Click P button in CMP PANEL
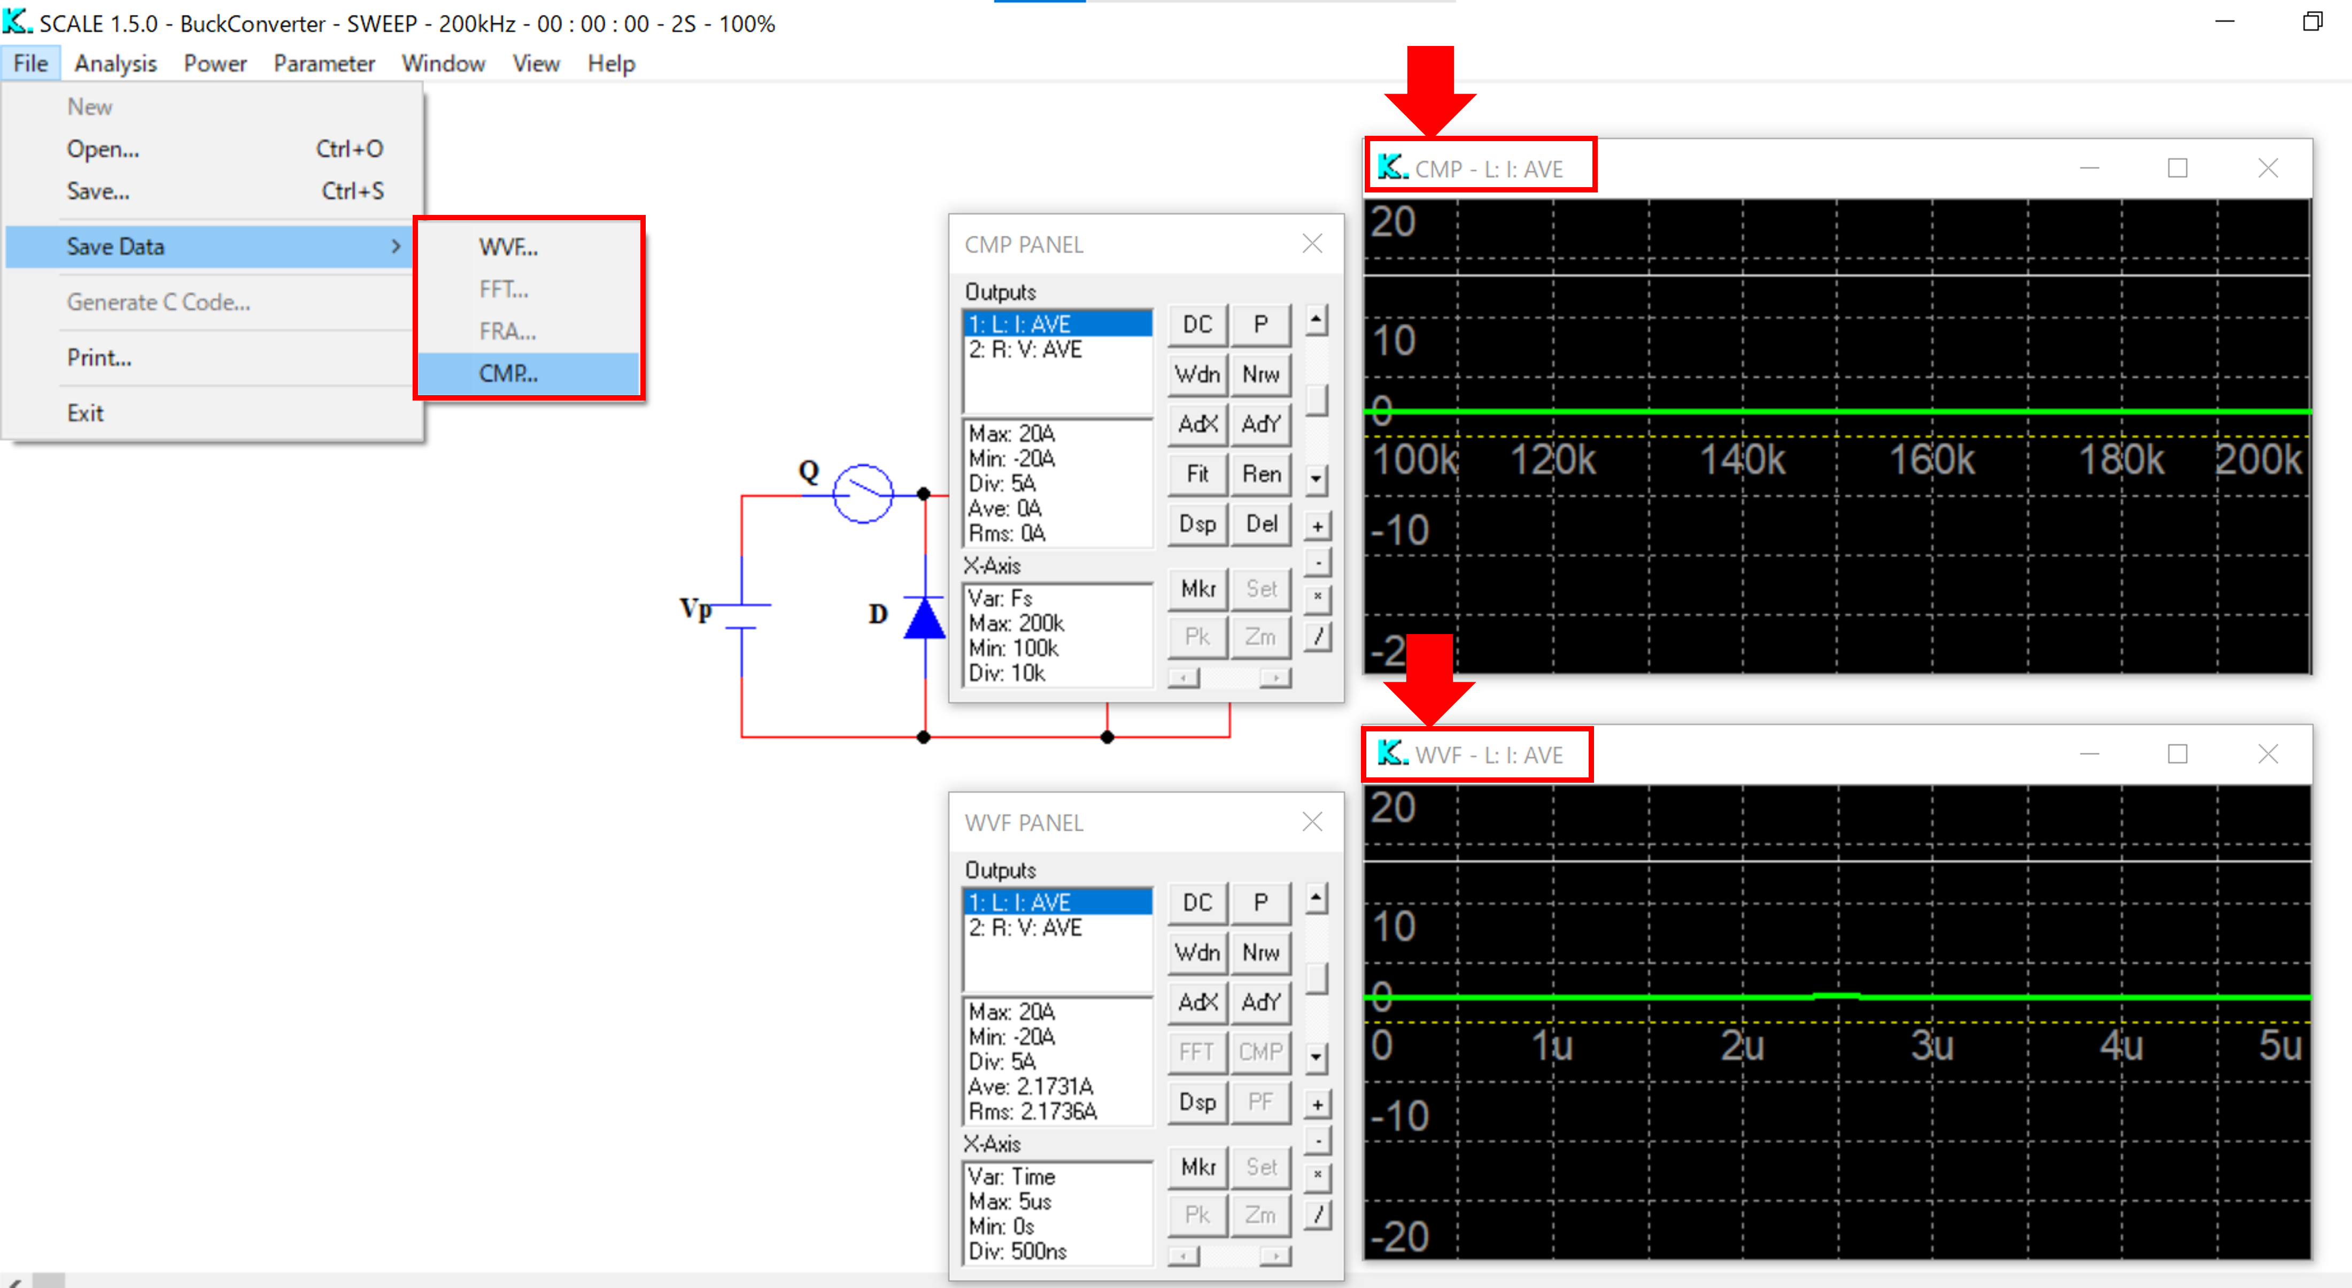Viewport: 2352px width, 1288px height. coord(1261,325)
